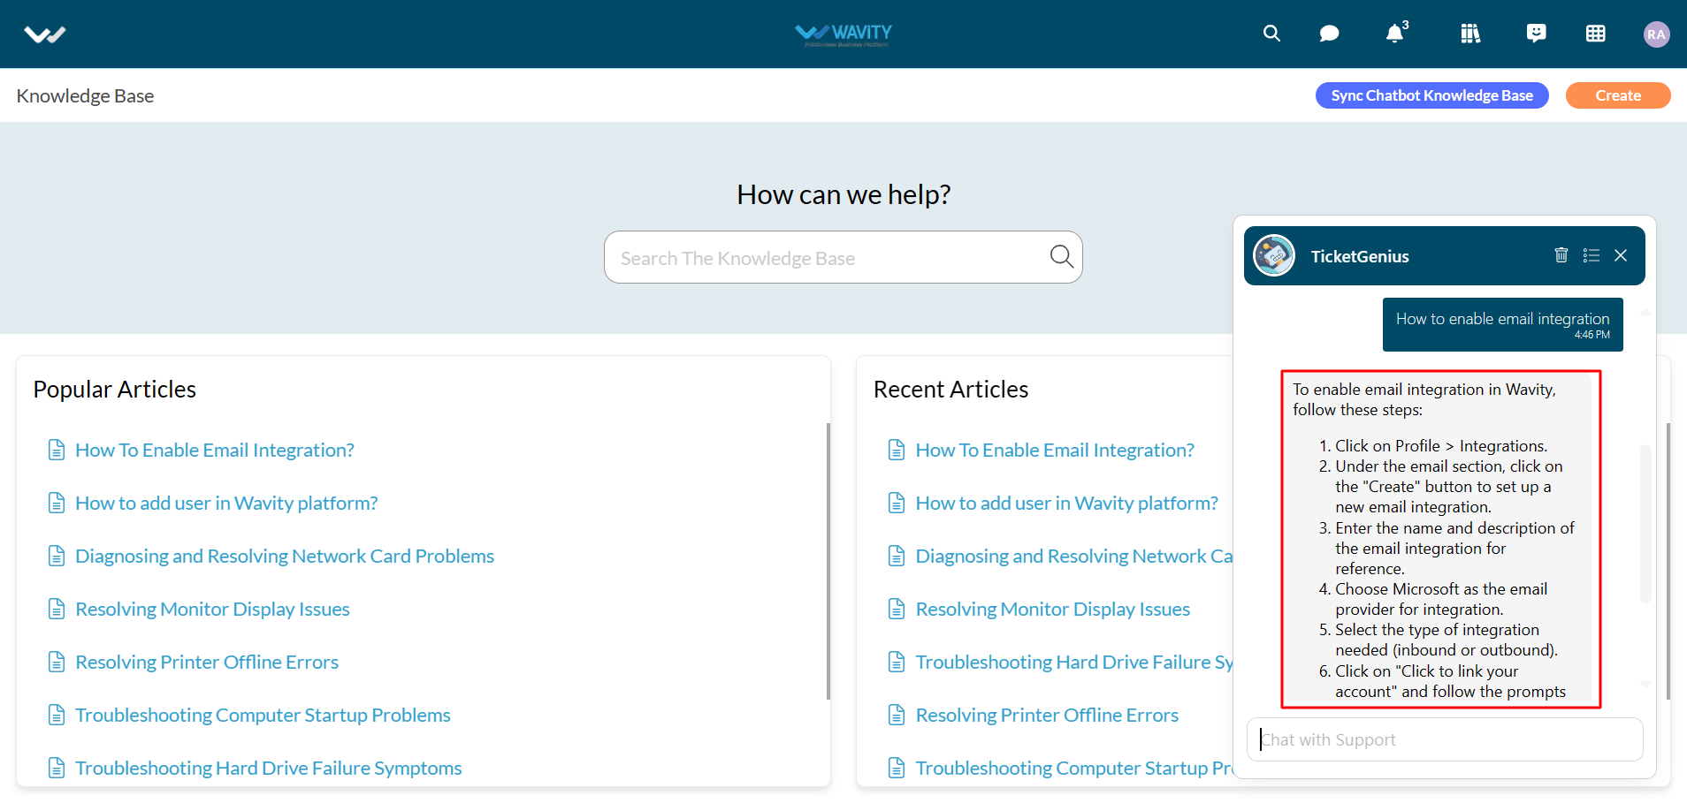Image resolution: width=1687 pixels, height=803 pixels.
Task: Click document icon beside recent How to add user
Action: point(897,503)
